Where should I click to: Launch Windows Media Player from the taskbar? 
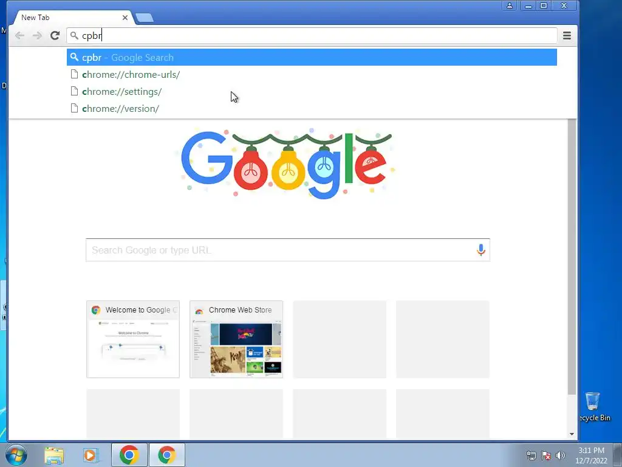click(91, 455)
